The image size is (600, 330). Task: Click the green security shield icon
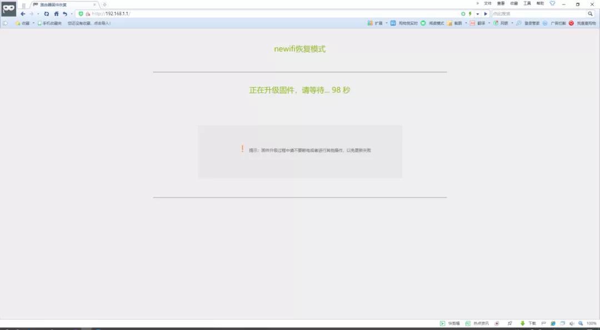[x=81, y=14]
